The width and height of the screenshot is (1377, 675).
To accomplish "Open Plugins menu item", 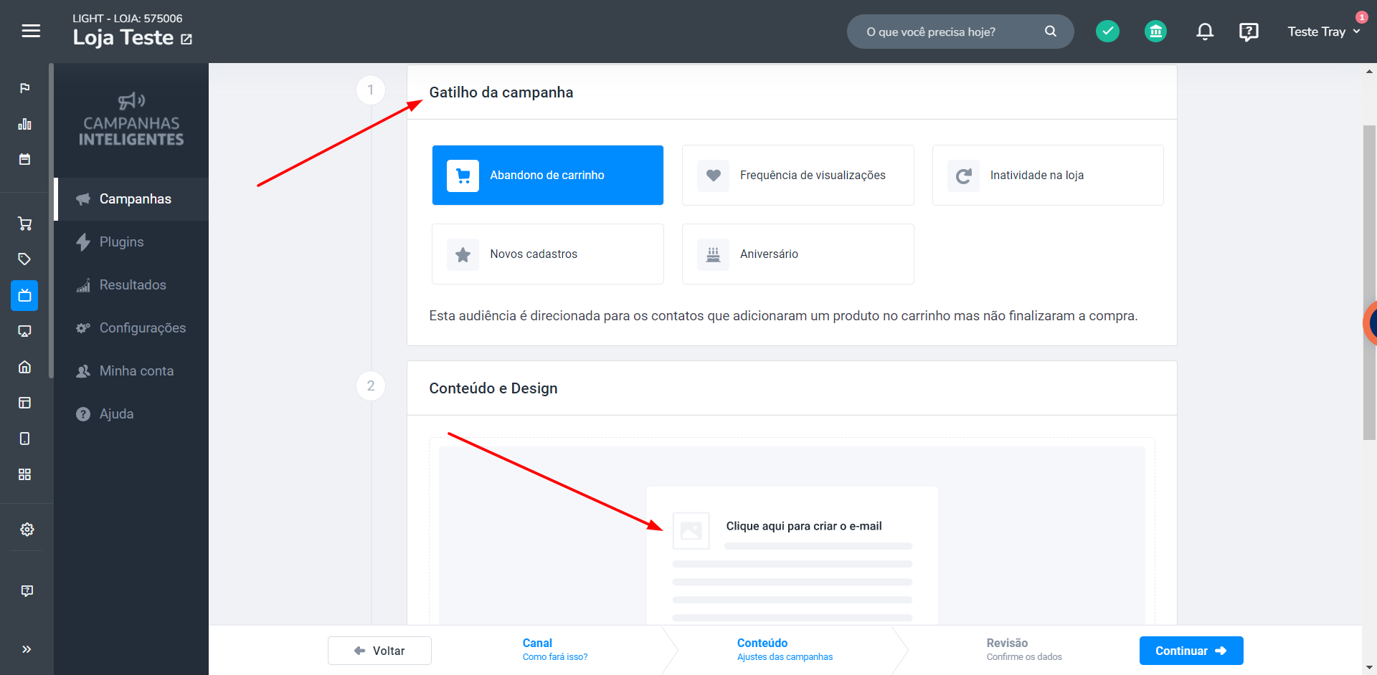I will click(132, 242).
